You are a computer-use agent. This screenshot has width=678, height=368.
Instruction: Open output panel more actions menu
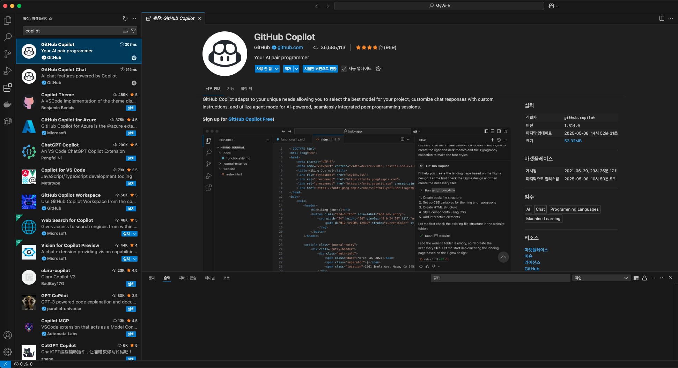pos(653,278)
